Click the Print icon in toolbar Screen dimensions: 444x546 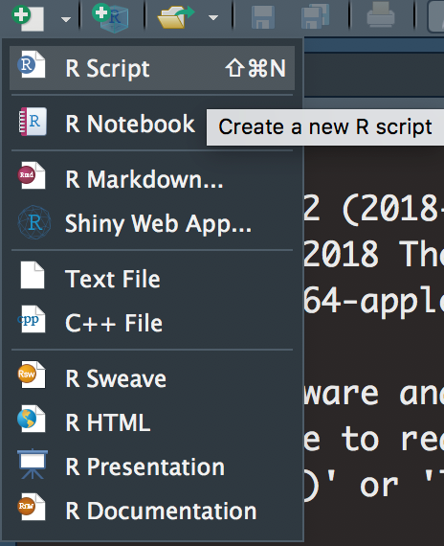[381, 15]
